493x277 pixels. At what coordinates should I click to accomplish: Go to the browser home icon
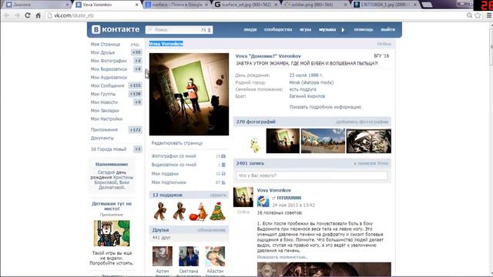(x=38, y=15)
